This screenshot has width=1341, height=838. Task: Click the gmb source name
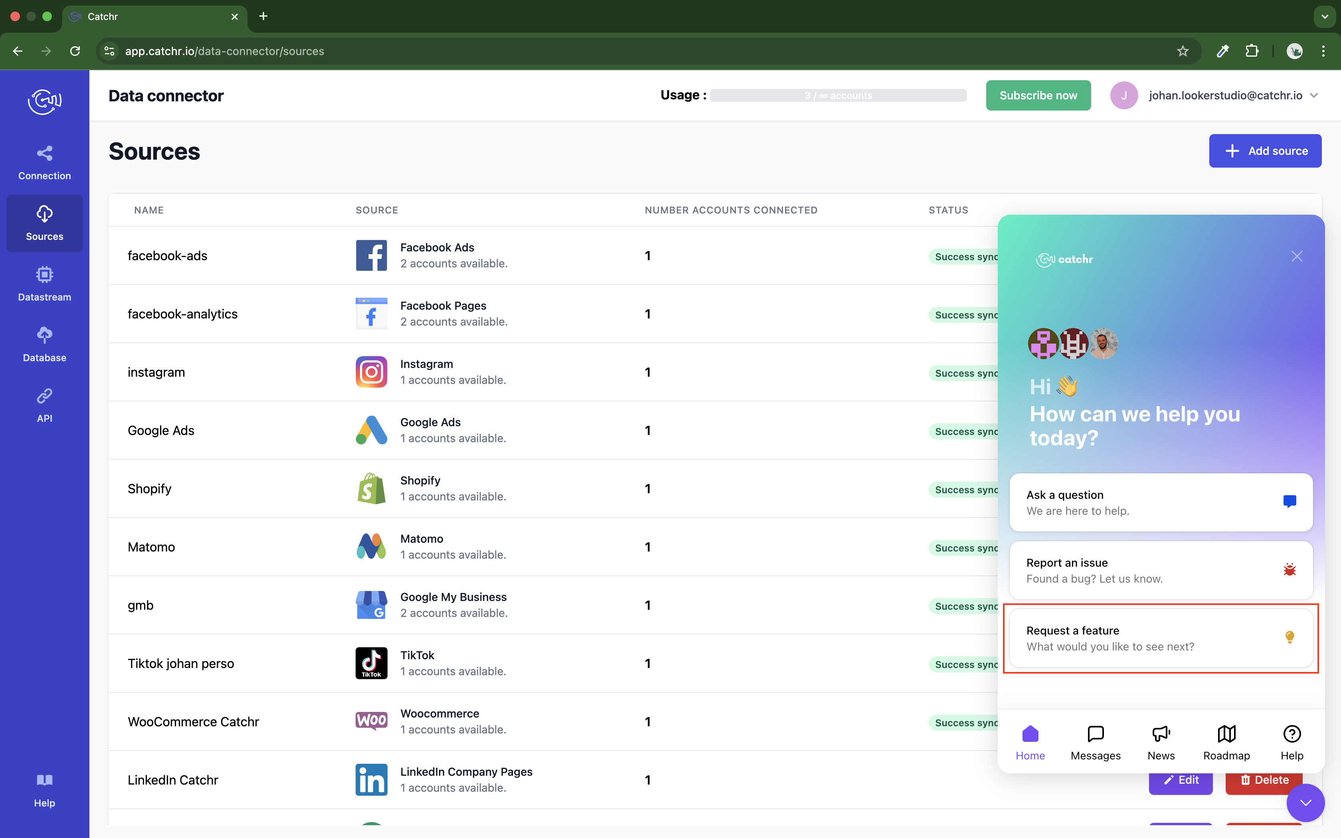tap(140, 605)
